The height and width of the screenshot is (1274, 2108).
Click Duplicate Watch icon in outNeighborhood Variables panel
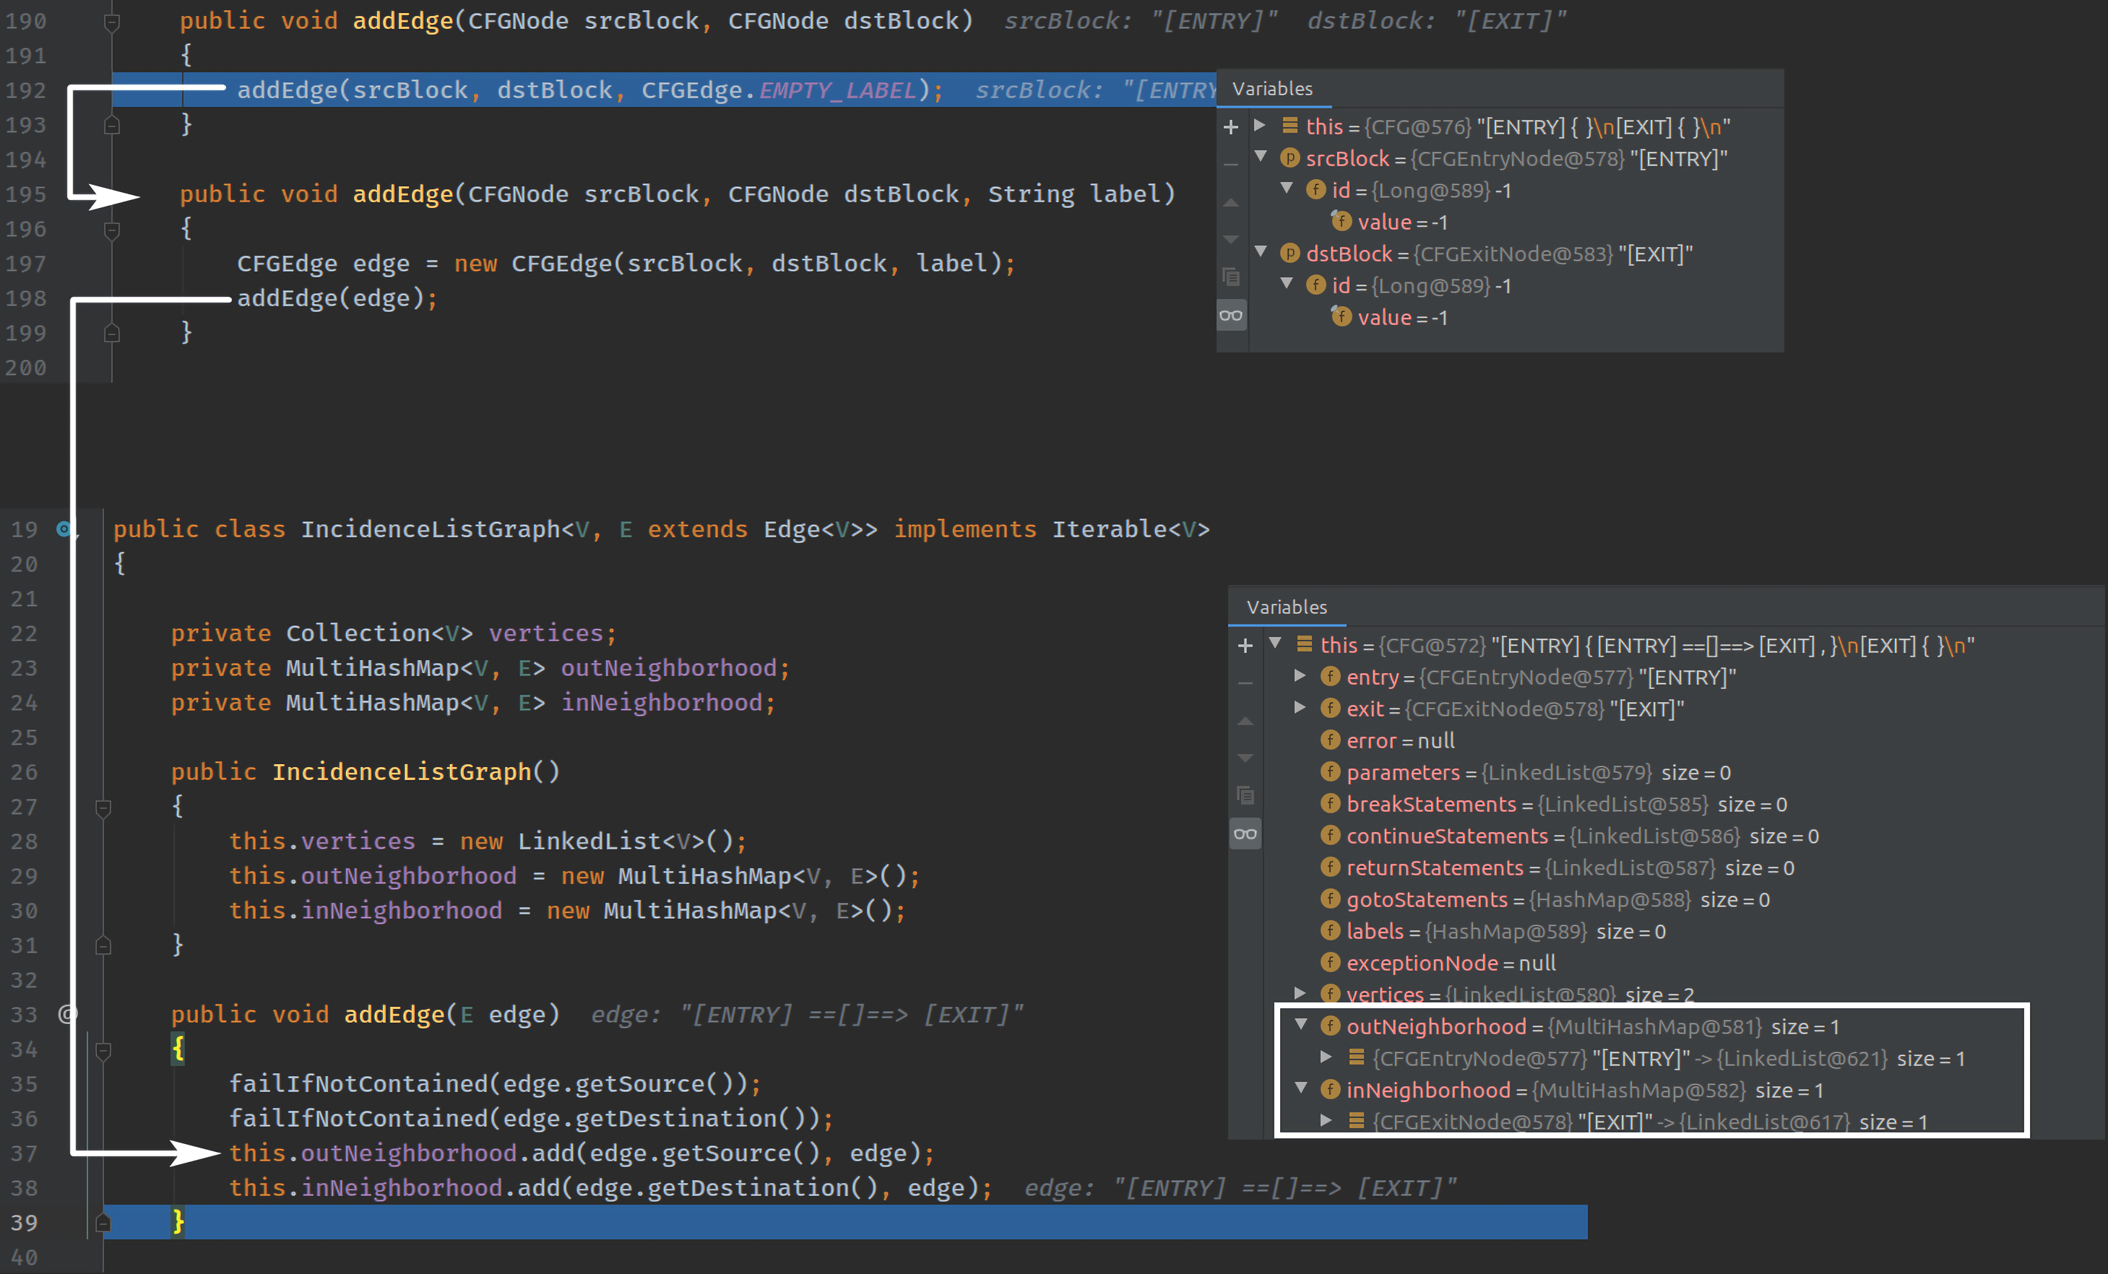coord(1245,796)
